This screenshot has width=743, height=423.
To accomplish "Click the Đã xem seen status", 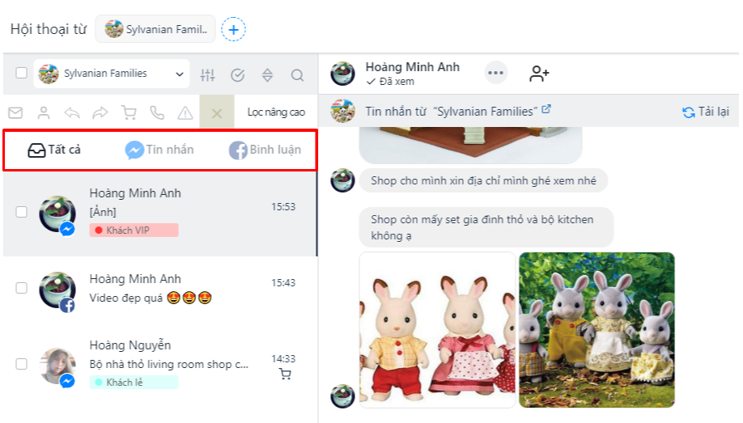I will [390, 82].
